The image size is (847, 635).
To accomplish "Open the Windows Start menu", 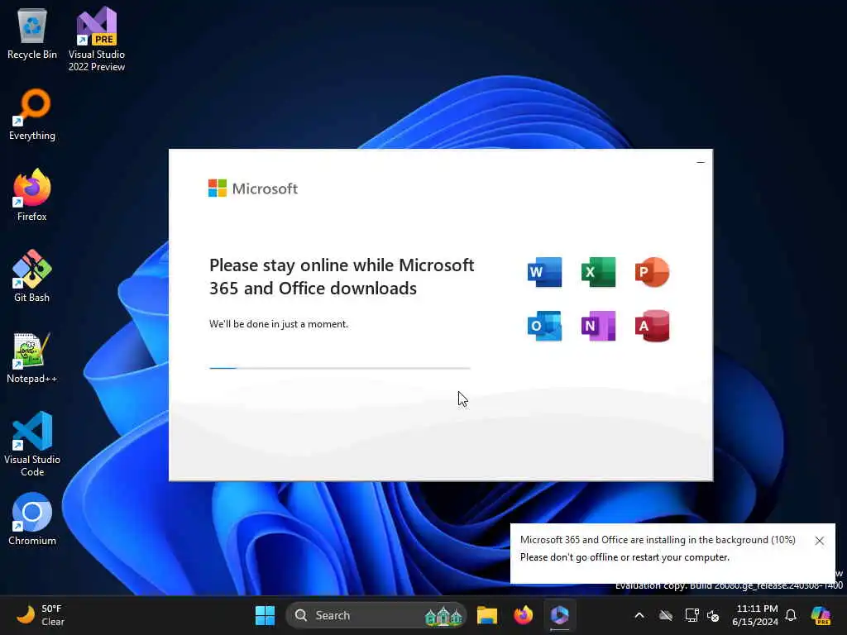I will (x=265, y=615).
